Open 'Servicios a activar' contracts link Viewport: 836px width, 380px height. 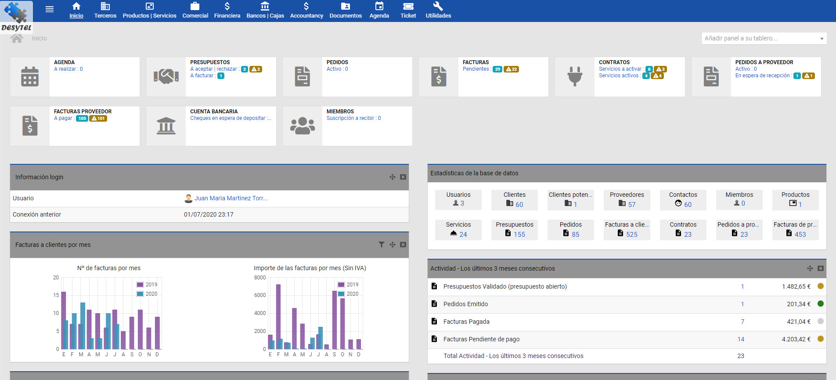pos(621,69)
